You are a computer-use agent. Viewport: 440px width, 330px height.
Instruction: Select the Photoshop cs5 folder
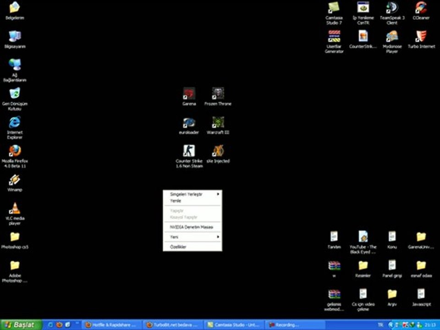point(15,240)
